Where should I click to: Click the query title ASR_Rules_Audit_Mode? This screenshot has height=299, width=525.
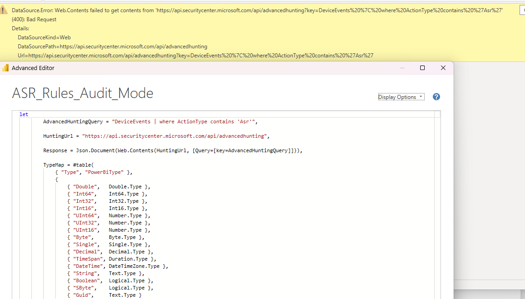pyautogui.click(x=83, y=93)
